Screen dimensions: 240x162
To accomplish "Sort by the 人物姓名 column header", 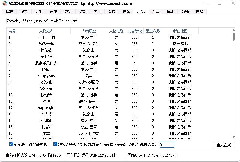I will click(x=46, y=31).
